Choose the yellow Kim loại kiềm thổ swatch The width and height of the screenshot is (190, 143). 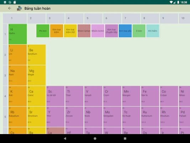click(70, 31)
